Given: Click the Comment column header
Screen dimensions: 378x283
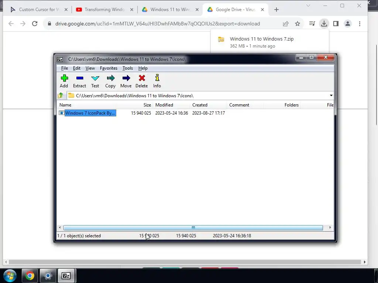Looking at the screenshot, I should point(245,105).
